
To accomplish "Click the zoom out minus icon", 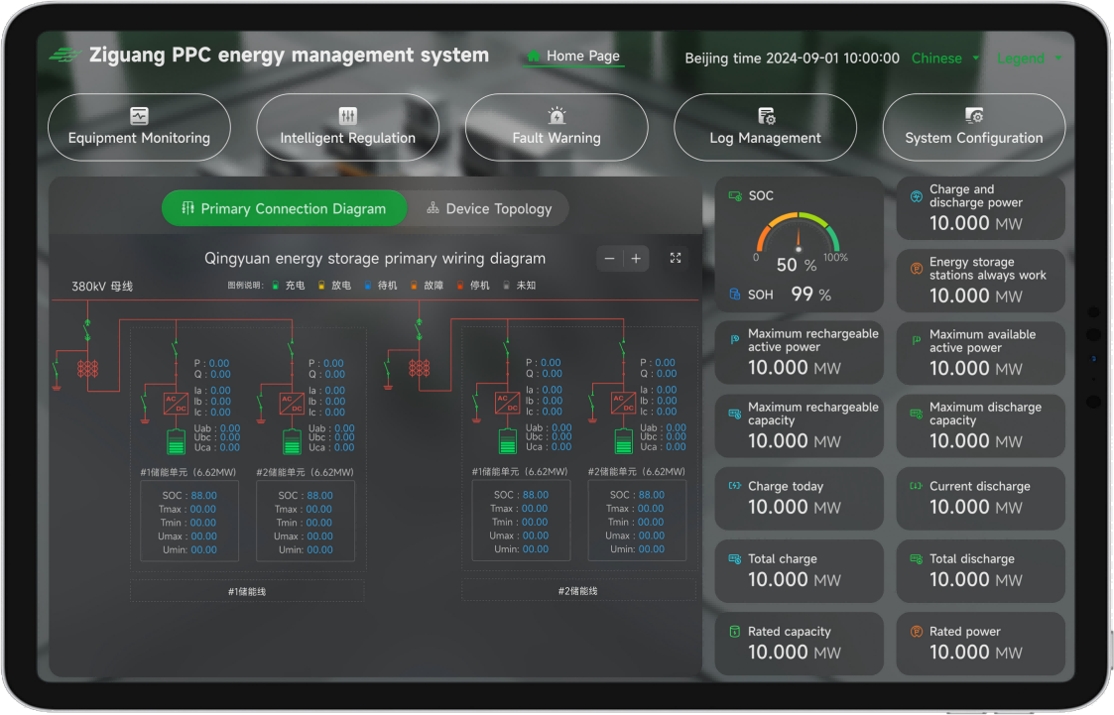I will click(x=609, y=259).
